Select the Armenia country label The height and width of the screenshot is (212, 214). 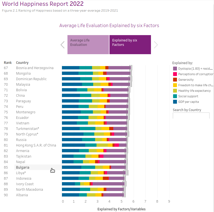22,151
